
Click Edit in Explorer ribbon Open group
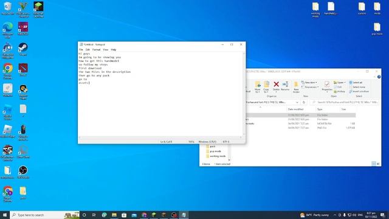coord(338,87)
